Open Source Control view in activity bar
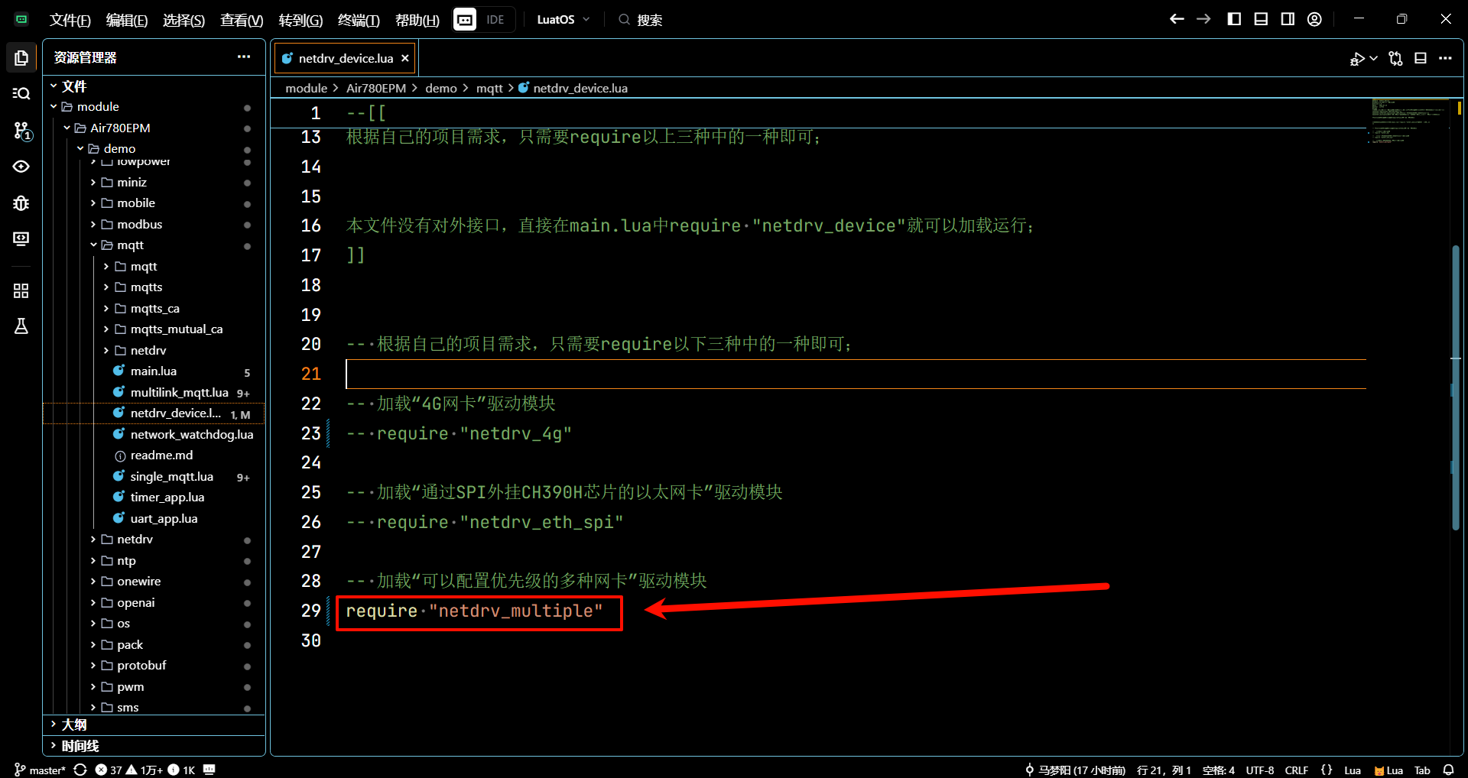The image size is (1468, 778). 21,131
